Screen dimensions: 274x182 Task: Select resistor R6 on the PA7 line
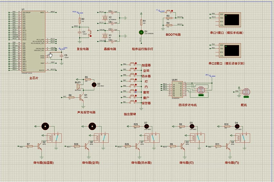71,97
